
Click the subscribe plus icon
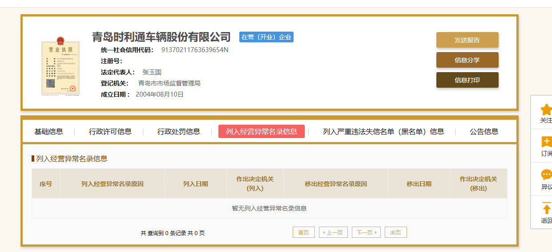(546, 142)
